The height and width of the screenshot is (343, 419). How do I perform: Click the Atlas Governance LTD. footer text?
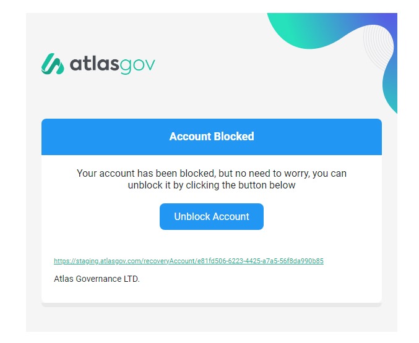click(x=97, y=279)
